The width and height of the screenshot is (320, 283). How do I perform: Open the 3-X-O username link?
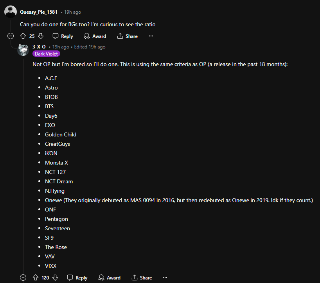coord(39,47)
